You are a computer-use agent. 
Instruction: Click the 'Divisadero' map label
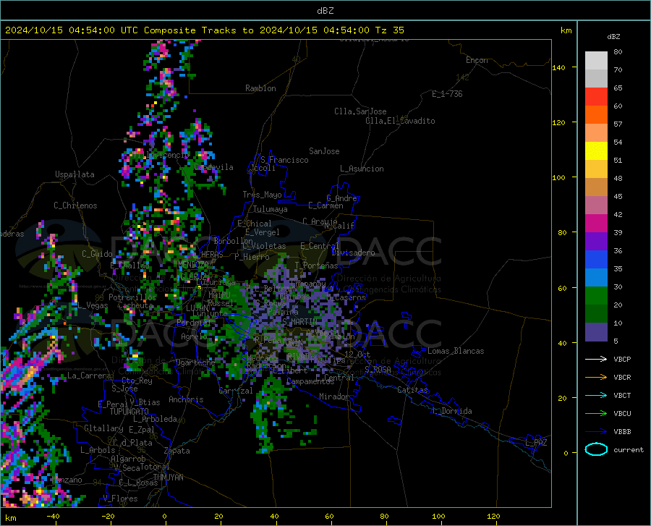[x=353, y=253]
